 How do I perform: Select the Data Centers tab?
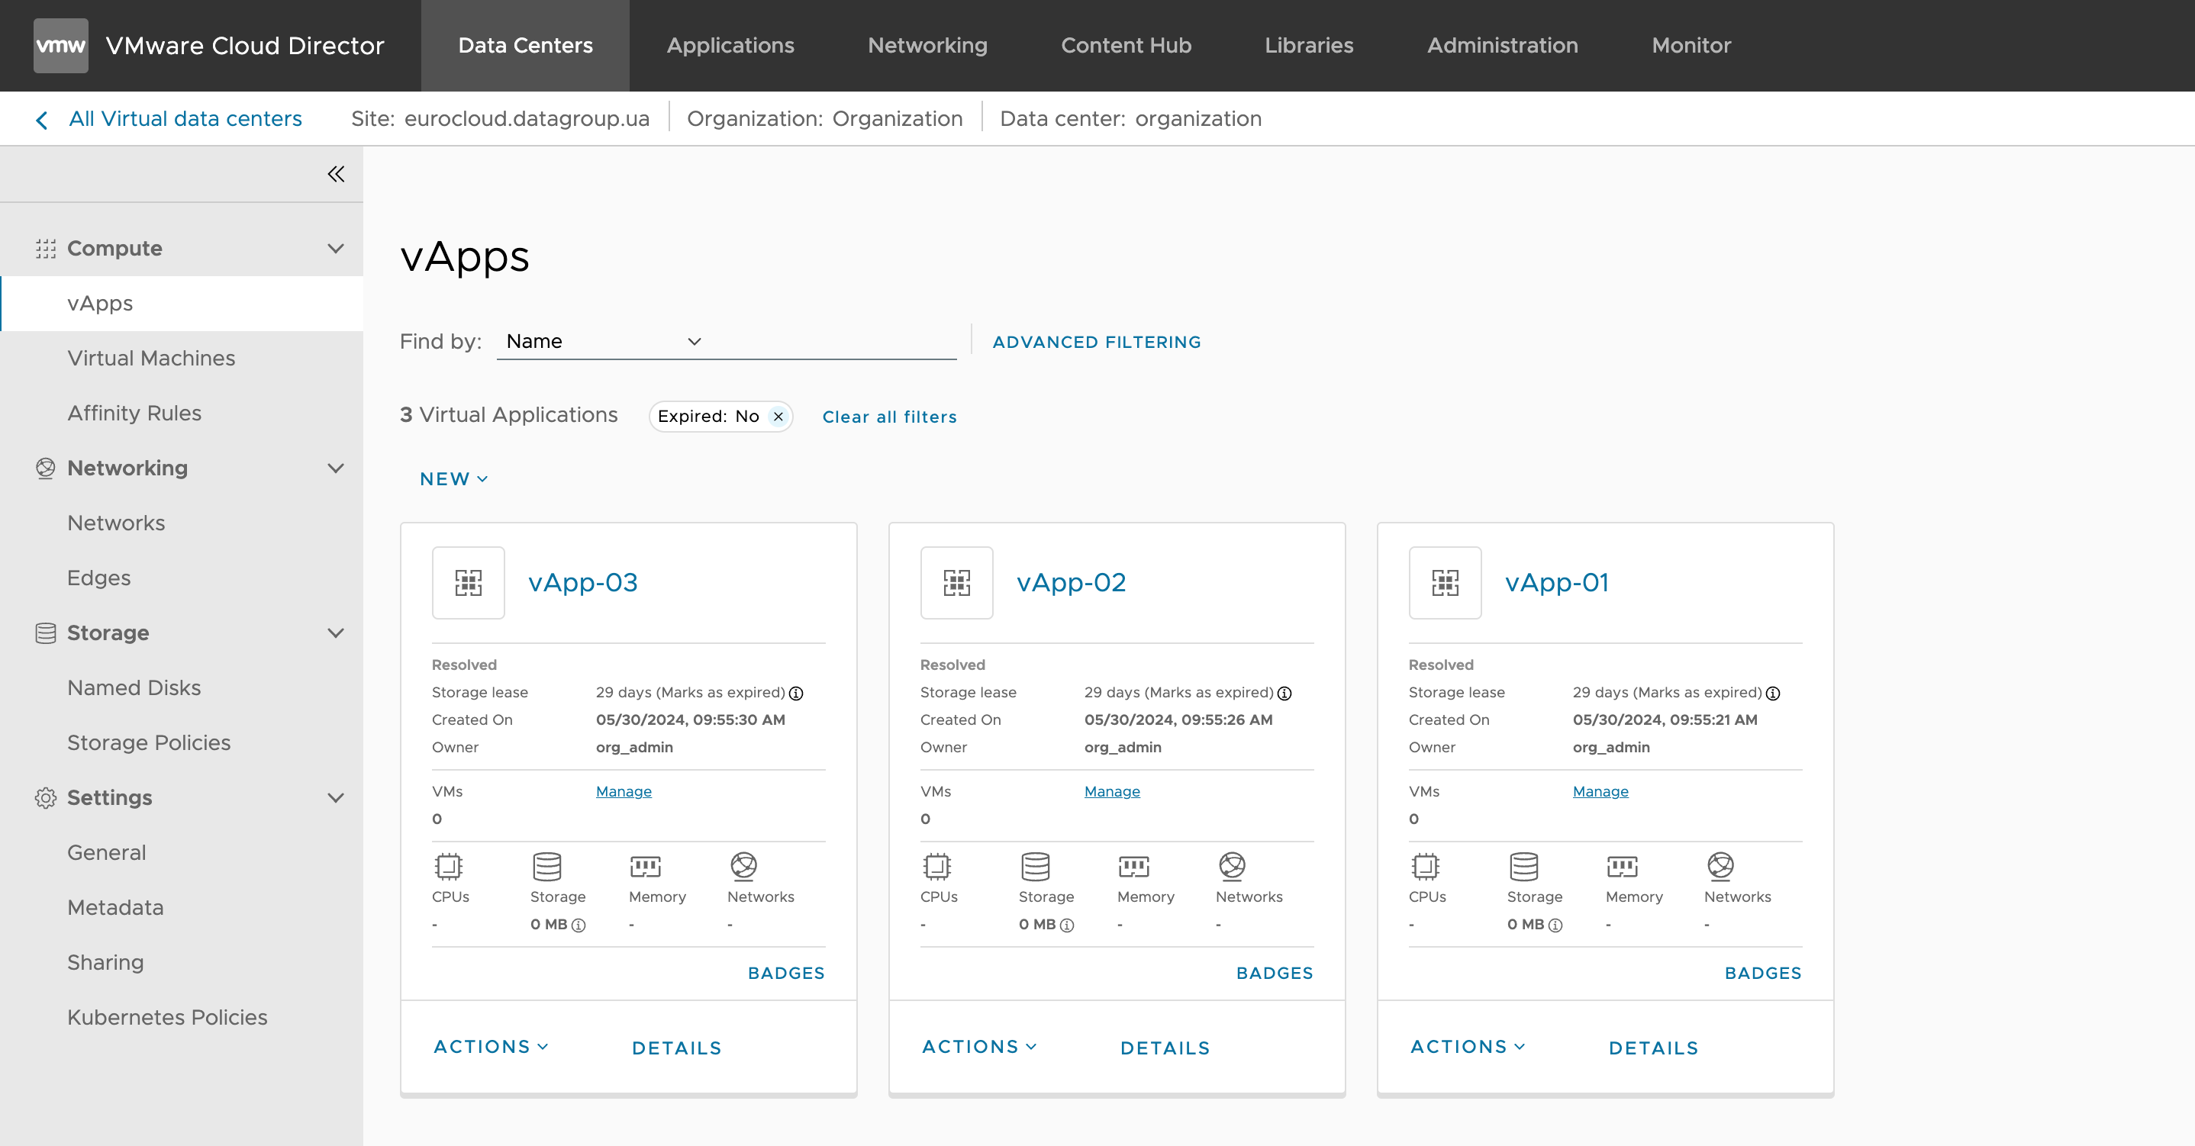(x=525, y=45)
